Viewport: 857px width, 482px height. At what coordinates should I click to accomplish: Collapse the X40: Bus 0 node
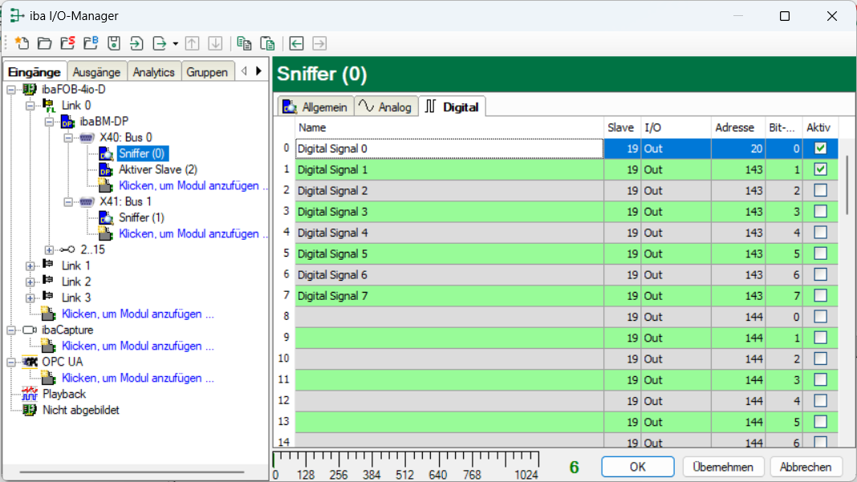click(68, 138)
